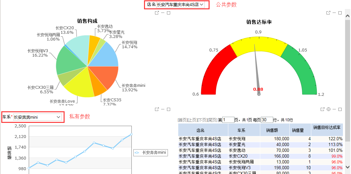Screen dimensions: 351x174
Task: Minimize the 销售构成 pie chart panel
Action: click(163, 13)
